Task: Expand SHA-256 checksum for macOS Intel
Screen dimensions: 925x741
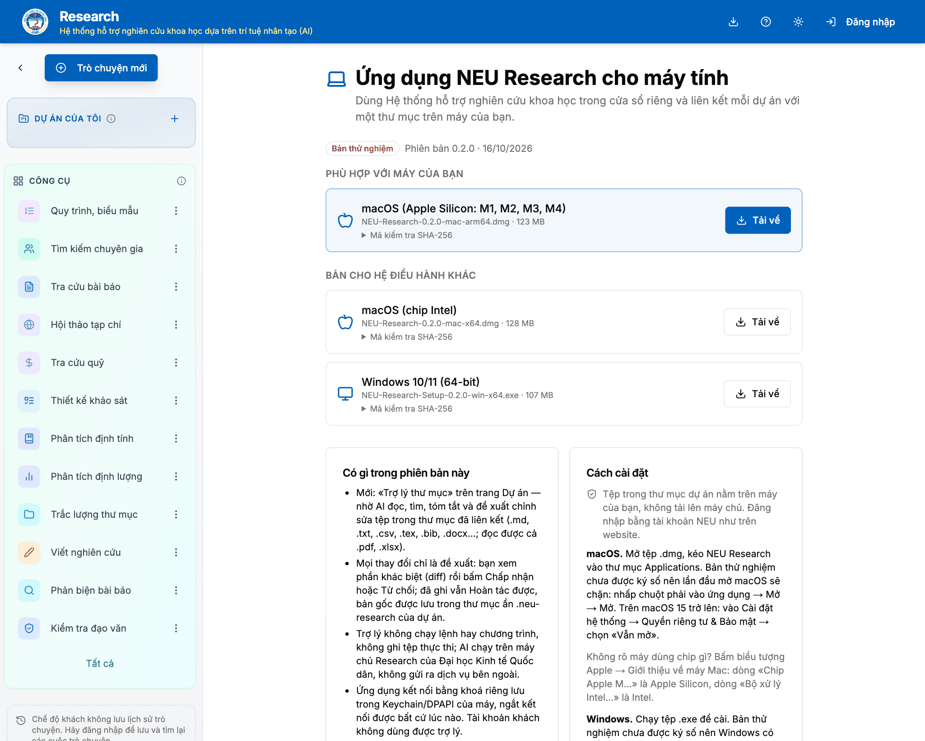Action: [407, 337]
